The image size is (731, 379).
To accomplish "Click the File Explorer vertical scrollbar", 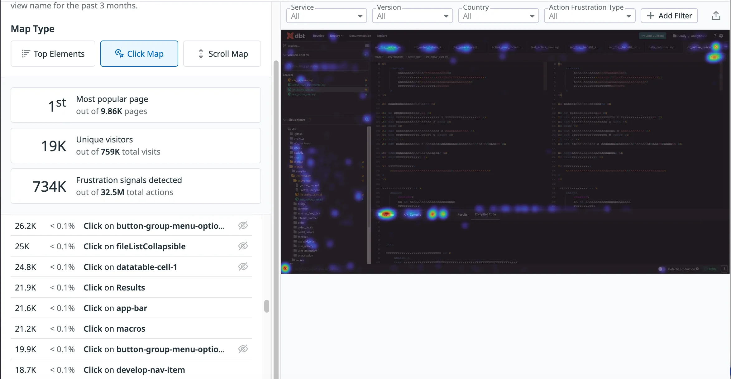I will point(369,195).
